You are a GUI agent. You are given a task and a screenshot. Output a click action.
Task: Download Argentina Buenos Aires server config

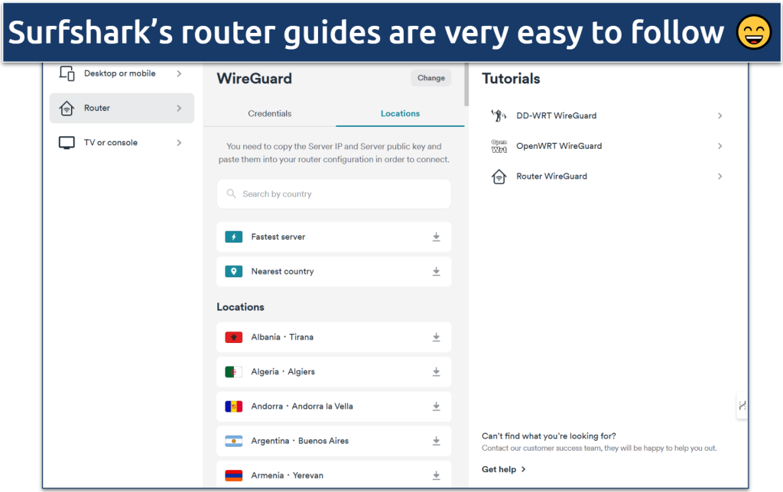436,441
